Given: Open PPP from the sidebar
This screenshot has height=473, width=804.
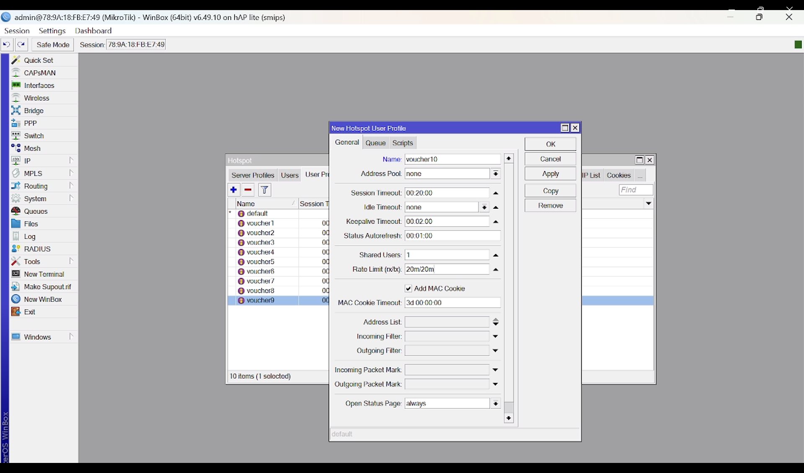Looking at the screenshot, I should pos(44,123).
